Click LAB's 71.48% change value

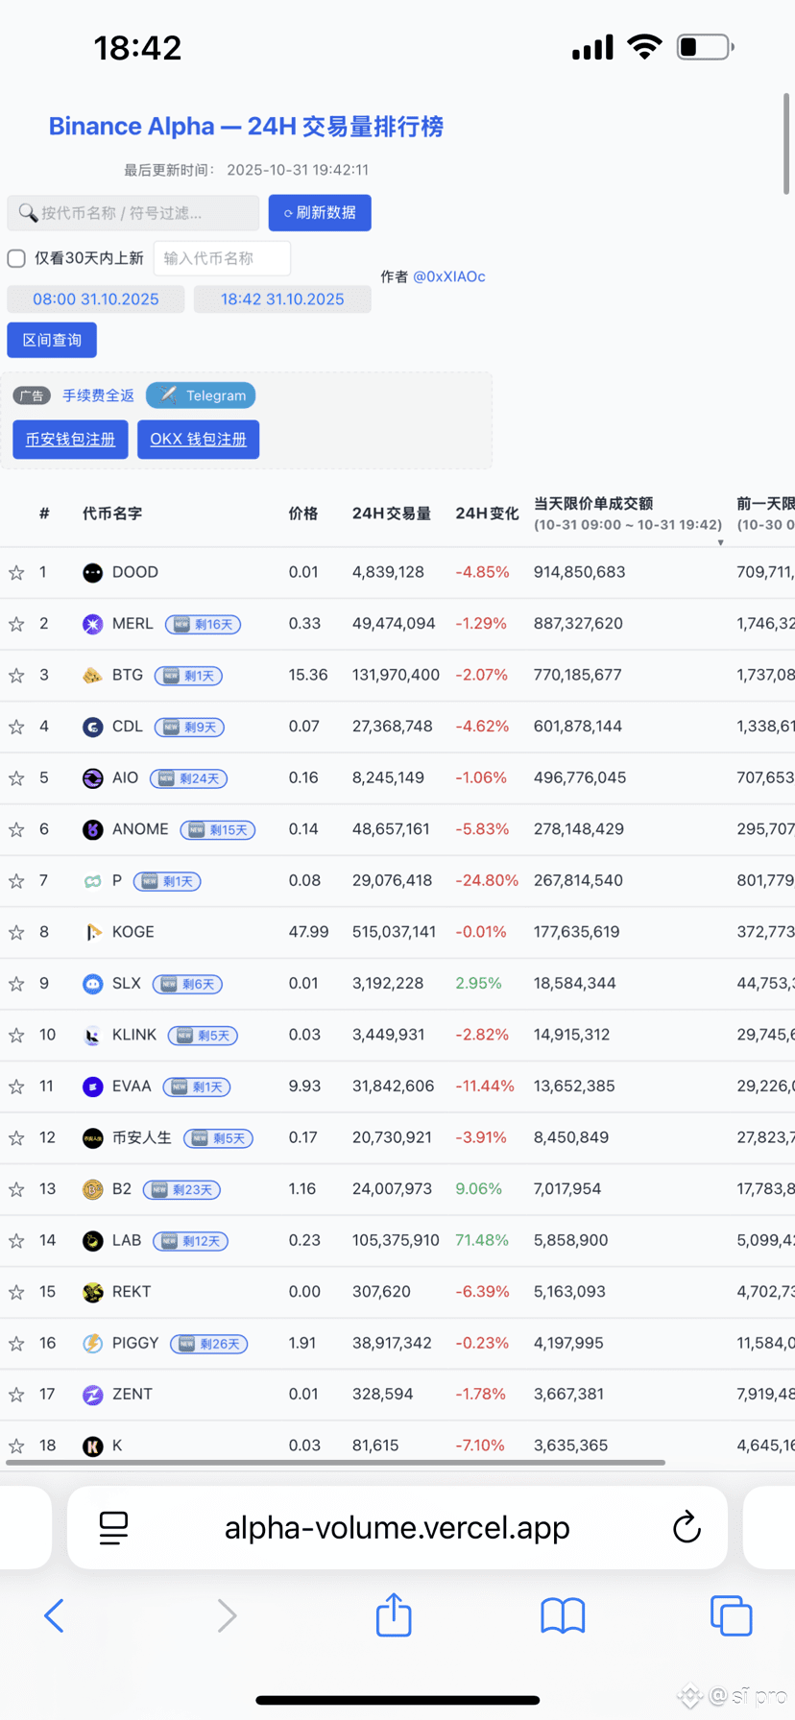482,1240
